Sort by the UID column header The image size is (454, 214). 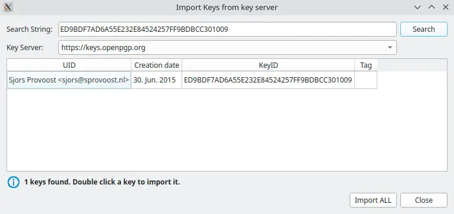pos(69,65)
